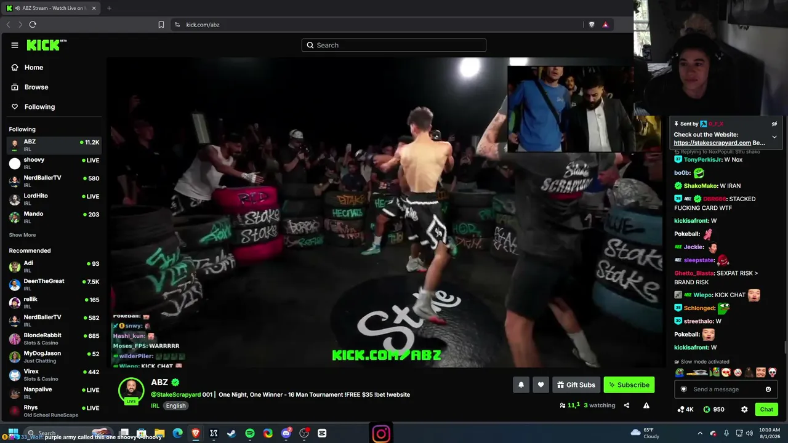The image size is (788, 443).
Task: Bookmark this page with the bookmark icon
Action: (161, 25)
